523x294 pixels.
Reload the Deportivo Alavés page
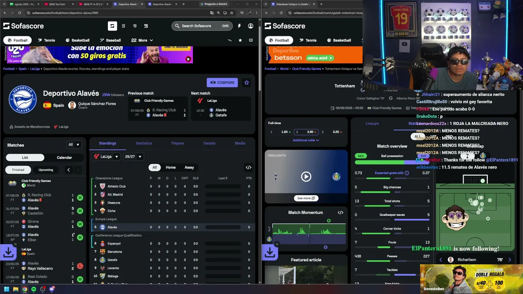click(x=20, y=13)
